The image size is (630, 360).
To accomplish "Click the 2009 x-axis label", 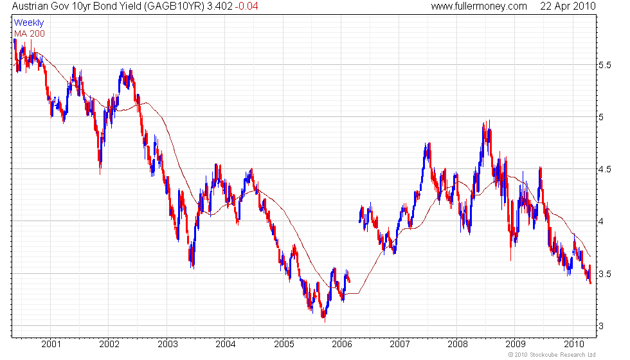I will pyautogui.click(x=516, y=344).
